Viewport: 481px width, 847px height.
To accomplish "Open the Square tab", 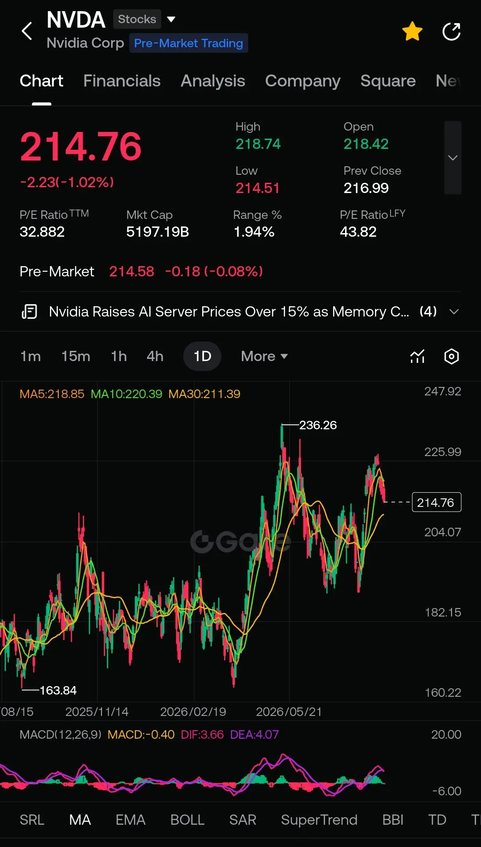I will click(x=388, y=81).
